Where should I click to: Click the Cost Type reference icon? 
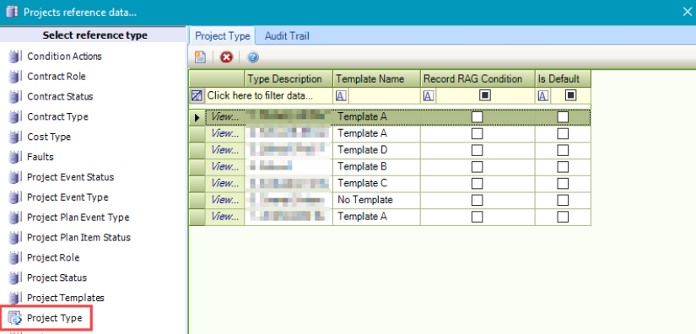[14, 137]
